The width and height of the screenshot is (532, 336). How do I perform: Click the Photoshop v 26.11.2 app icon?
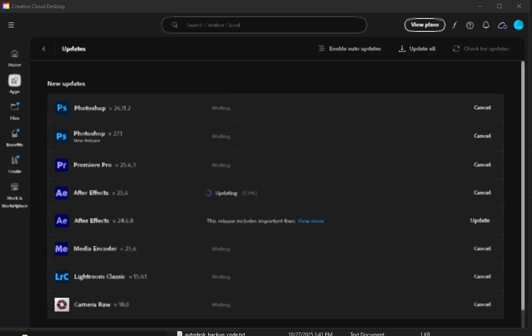(x=62, y=108)
